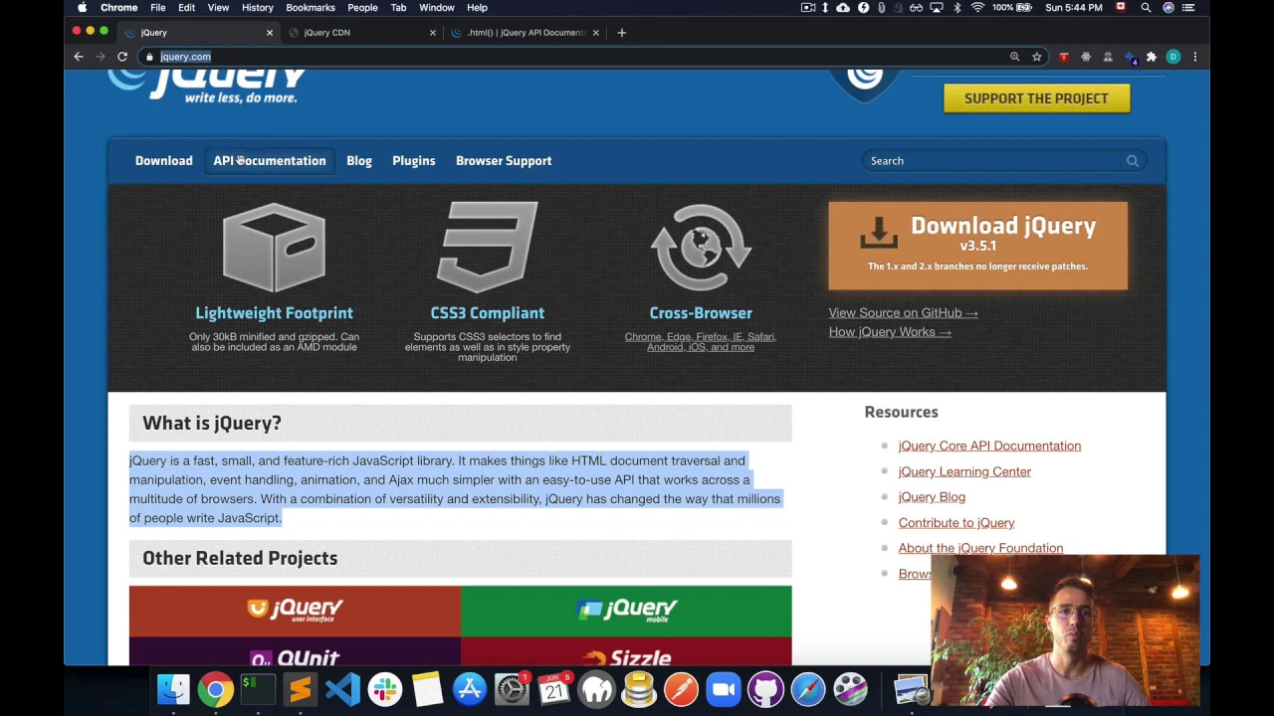Submit search with the magnifier icon
This screenshot has width=1274, height=716.
point(1132,161)
